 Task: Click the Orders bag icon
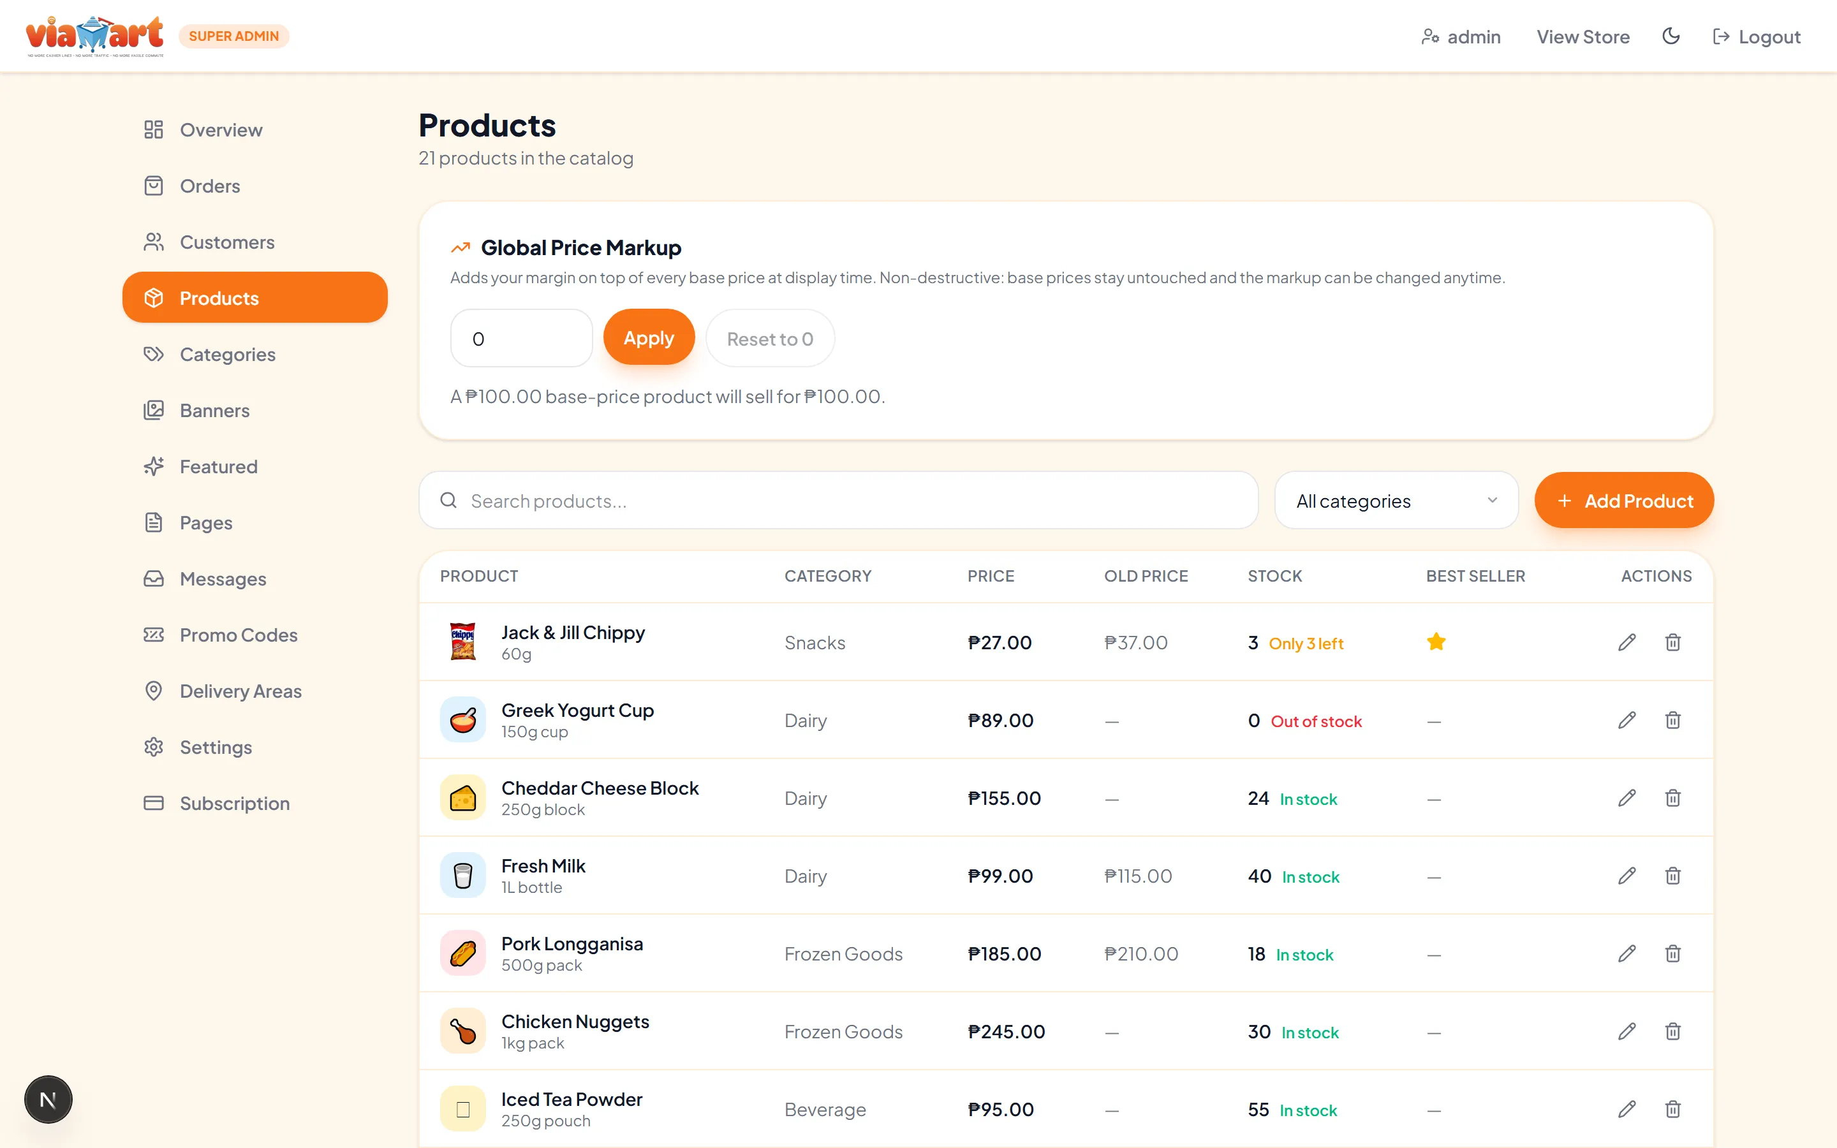[153, 186]
